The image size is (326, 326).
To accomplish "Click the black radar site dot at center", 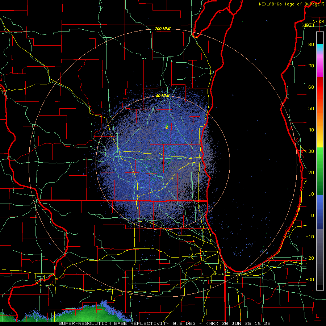I will tap(163, 163).
